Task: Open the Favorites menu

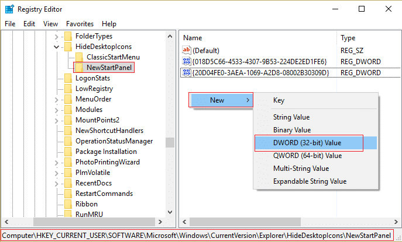Action: 80,24
